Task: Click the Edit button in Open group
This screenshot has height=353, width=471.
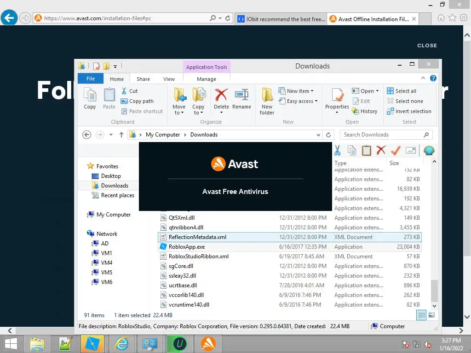Action: tap(361, 101)
